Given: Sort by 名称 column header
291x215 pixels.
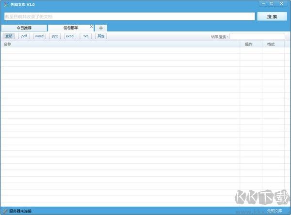Looking at the screenshot, I should [x=120, y=44].
